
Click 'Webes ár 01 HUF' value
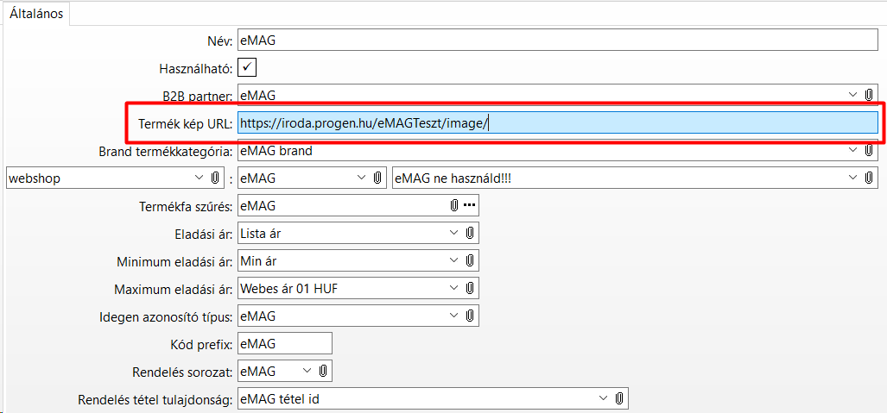(289, 288)
